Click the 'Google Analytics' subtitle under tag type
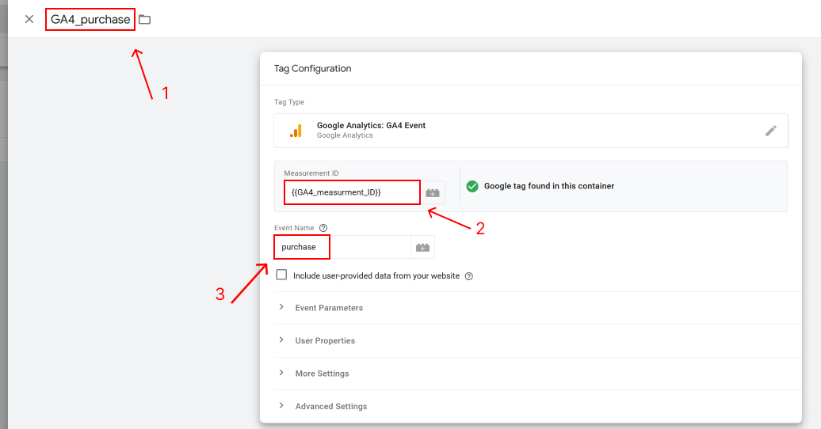The height and width of the screenshot is (429, 821). pyautogui.click(x=345, y=135)
